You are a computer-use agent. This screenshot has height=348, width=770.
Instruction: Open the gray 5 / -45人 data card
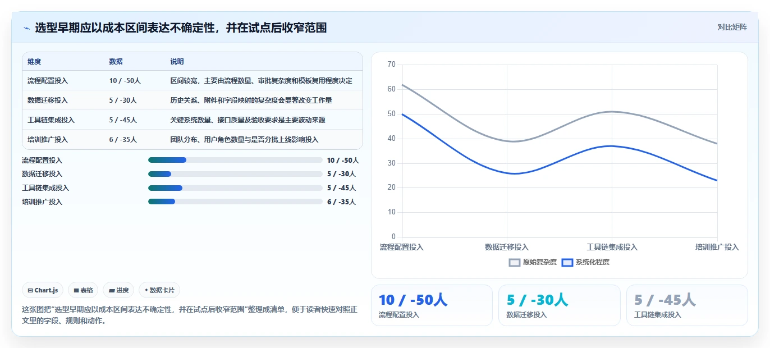687,305
